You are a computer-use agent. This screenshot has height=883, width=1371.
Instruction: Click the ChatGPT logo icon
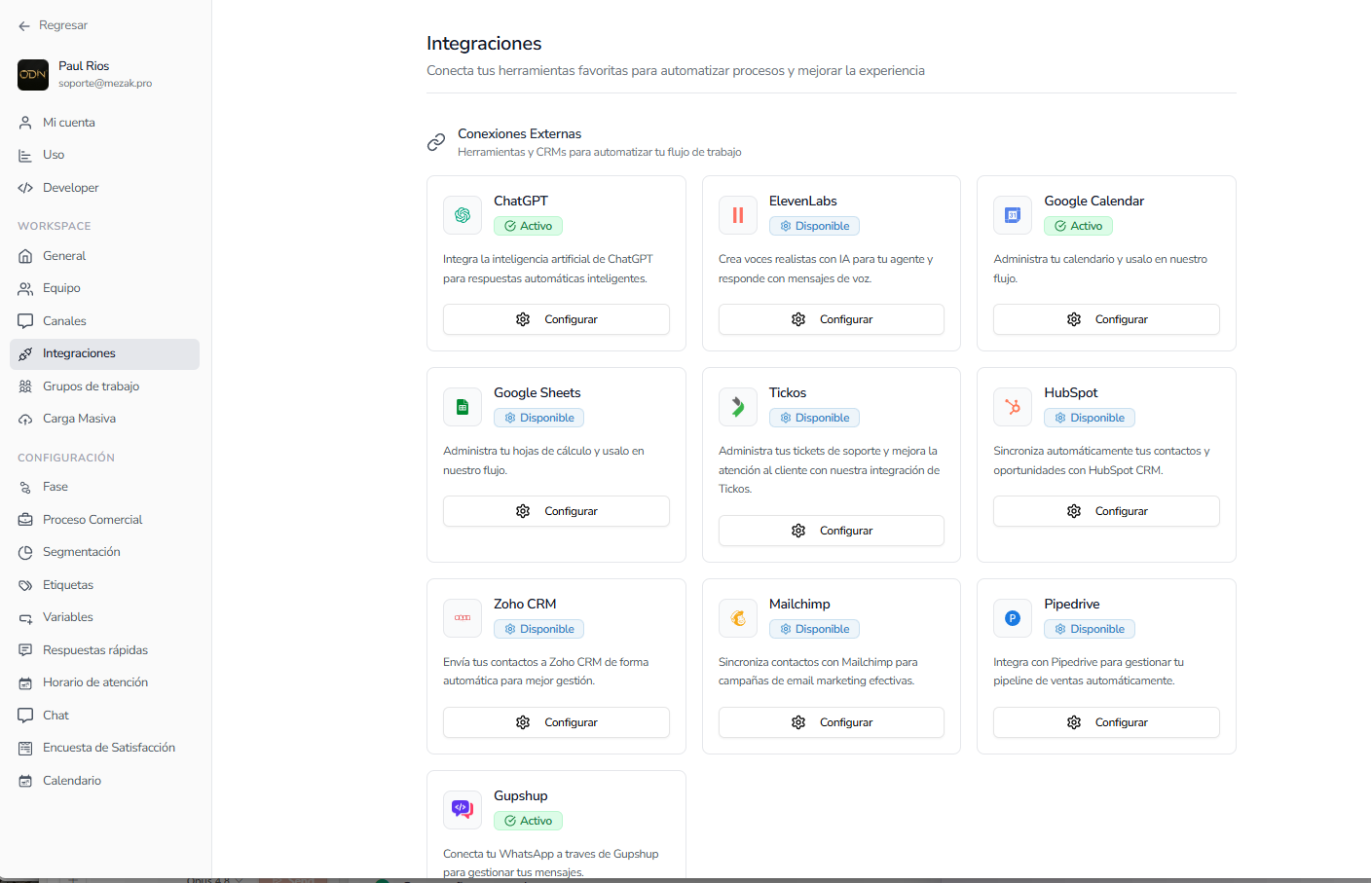tap(463, 215)
